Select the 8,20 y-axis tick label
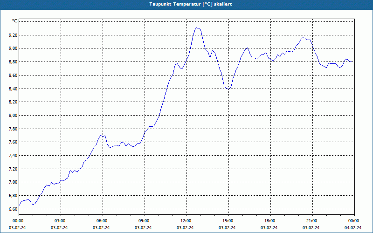 [13, 102]
